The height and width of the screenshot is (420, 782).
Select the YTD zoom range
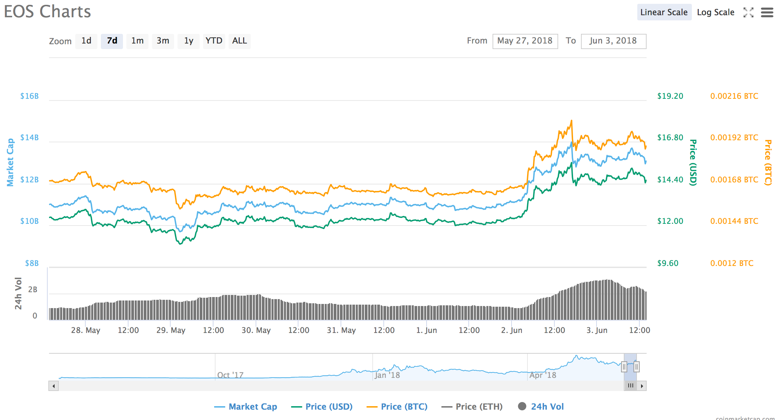pos(214,41)
